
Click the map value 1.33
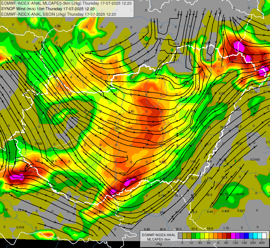208,127
